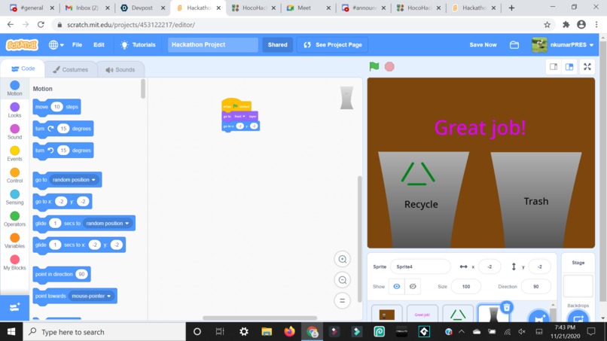Select the Motion block category
The width and height of the screenshot is (607, 341).
pyautogui.click(x=15, y=88)
